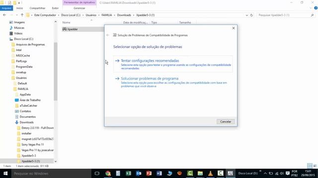Click the search magnifier icon
This screenshot has width=318, height=178.
coord(312,15)
